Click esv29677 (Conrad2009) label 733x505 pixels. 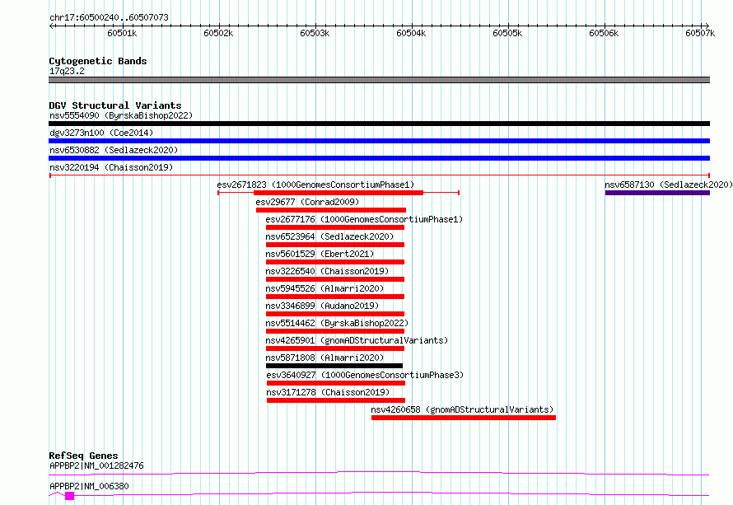click(307, 202)
